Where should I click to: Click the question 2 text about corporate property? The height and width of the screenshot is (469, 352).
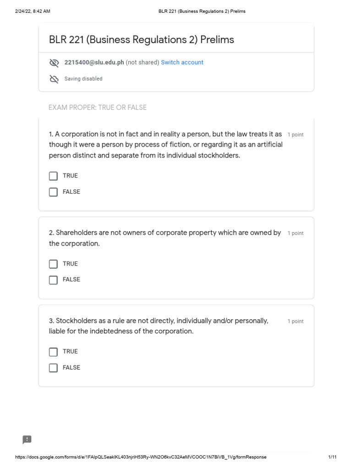[x=165, y=238]
